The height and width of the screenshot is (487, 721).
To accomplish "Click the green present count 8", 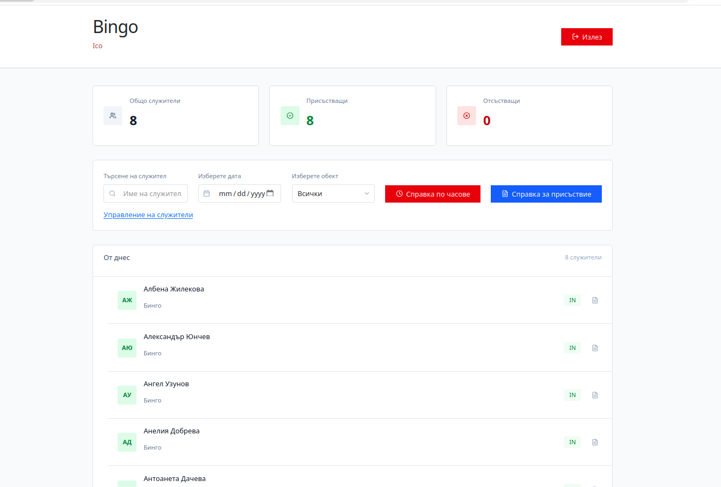I will (x=310, y=121).
